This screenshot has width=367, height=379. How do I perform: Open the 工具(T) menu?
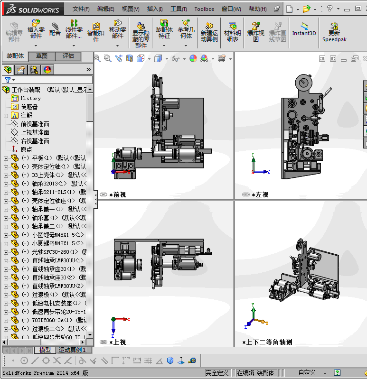[179, 9]
